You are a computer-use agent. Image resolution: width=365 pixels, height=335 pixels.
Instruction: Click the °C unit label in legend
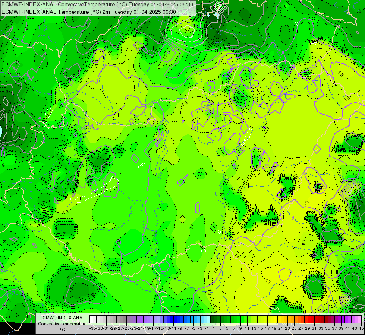[x=62, y=330]
